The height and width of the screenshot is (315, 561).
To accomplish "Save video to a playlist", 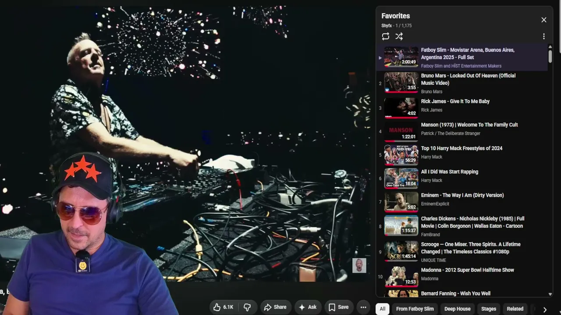I will (338, 307).
